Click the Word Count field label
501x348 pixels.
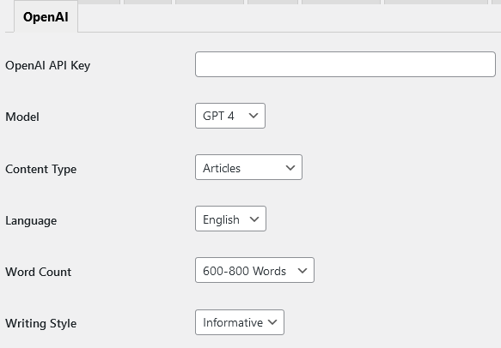pos(39,272)
